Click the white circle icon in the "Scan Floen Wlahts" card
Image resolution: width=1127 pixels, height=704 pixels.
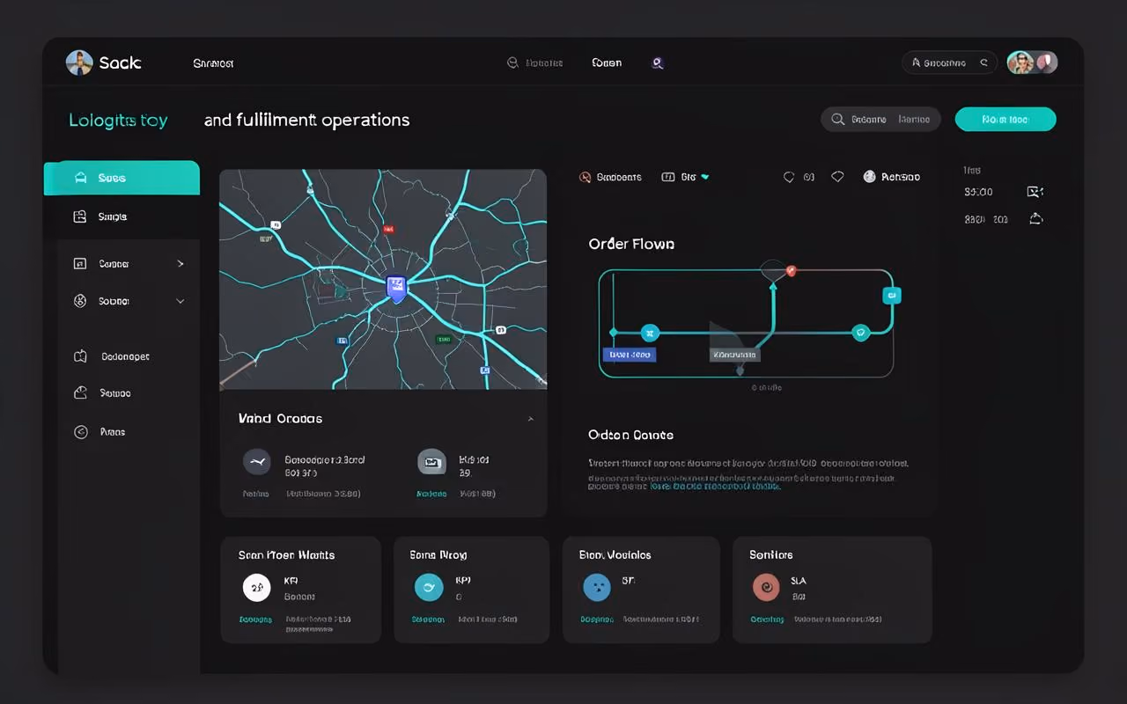tap(256, 587)
